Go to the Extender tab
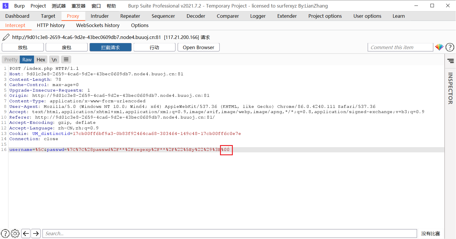 coord(287,16)
